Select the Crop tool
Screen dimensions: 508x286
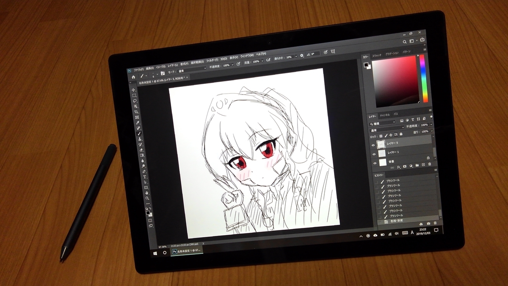click(x=136, y=111)
